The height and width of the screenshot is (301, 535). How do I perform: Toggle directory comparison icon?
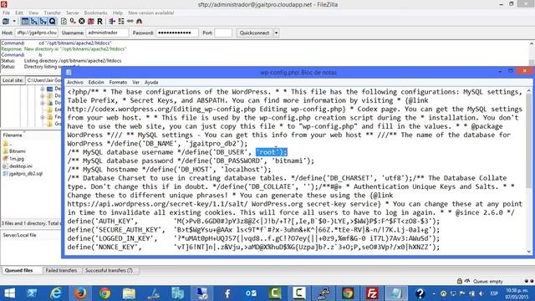click(121, 21)
